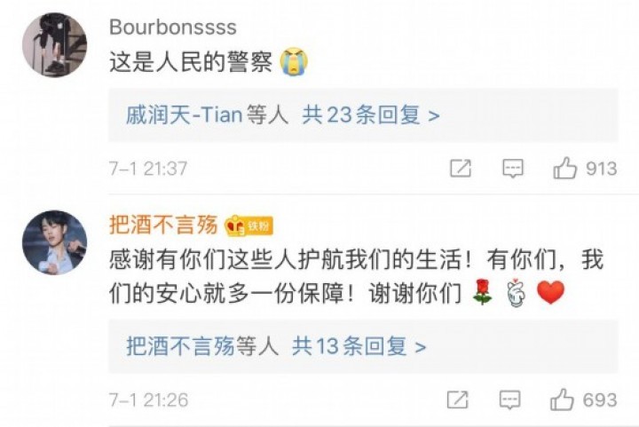Expand 共23条回复 replies thread

pos(371,115)
